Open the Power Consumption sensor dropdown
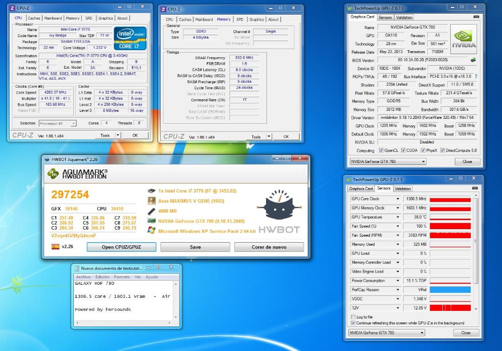Image resolution: width=502 pixels, height=351 pixels. click(398, 281)
